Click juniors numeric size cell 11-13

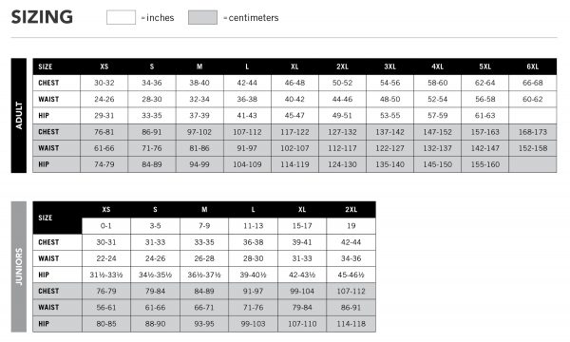(254, 226)
